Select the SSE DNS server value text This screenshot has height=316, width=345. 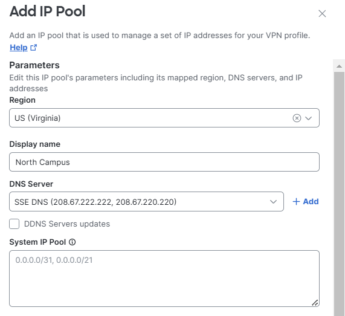click(x=95, y=202)
